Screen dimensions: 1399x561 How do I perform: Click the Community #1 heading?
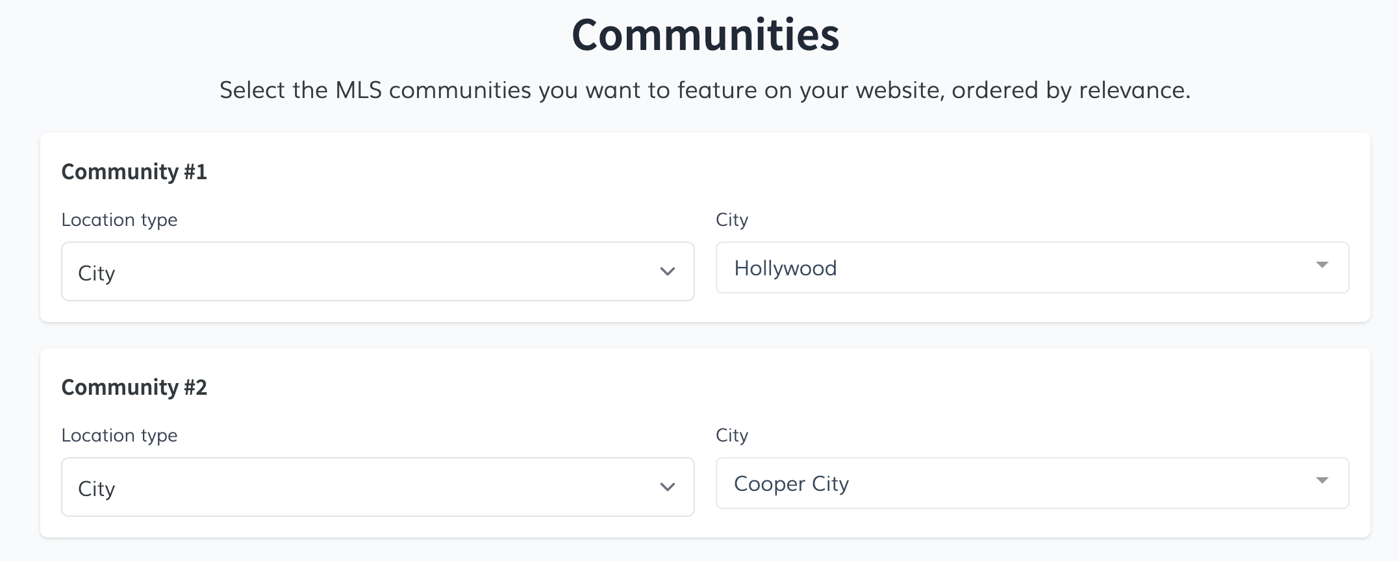[x=134, y=171]
